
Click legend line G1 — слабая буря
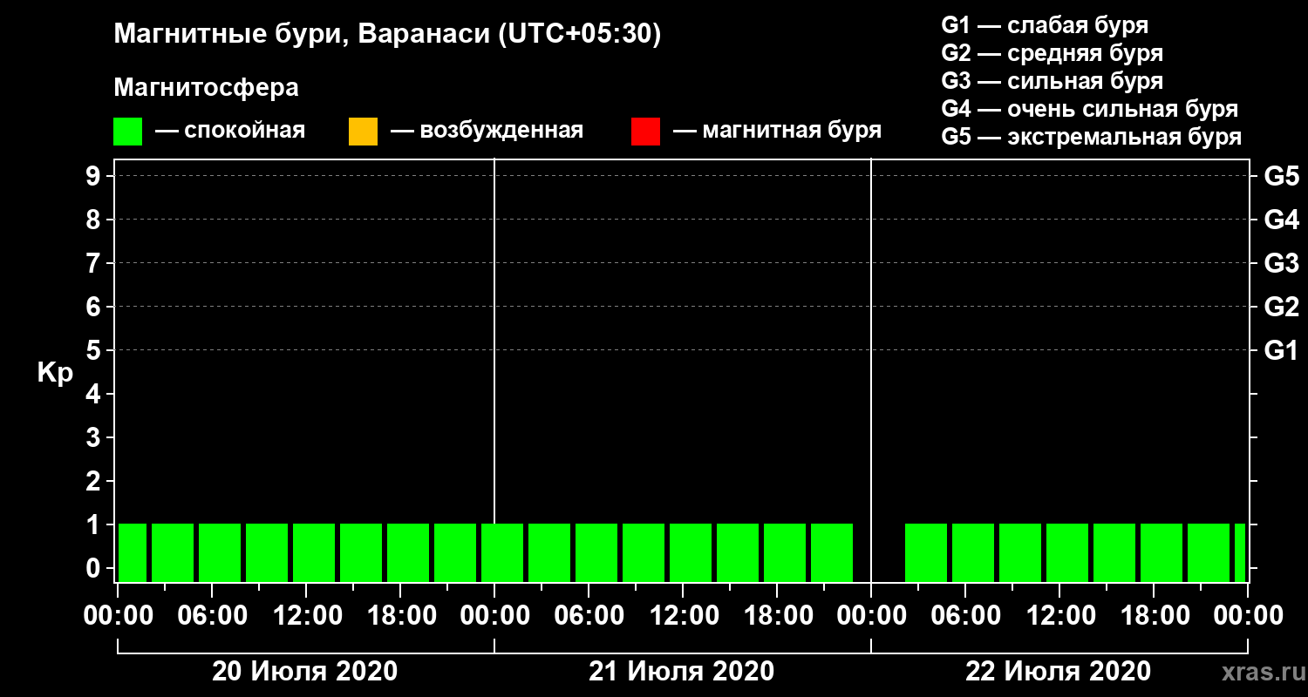[1045, 25]
